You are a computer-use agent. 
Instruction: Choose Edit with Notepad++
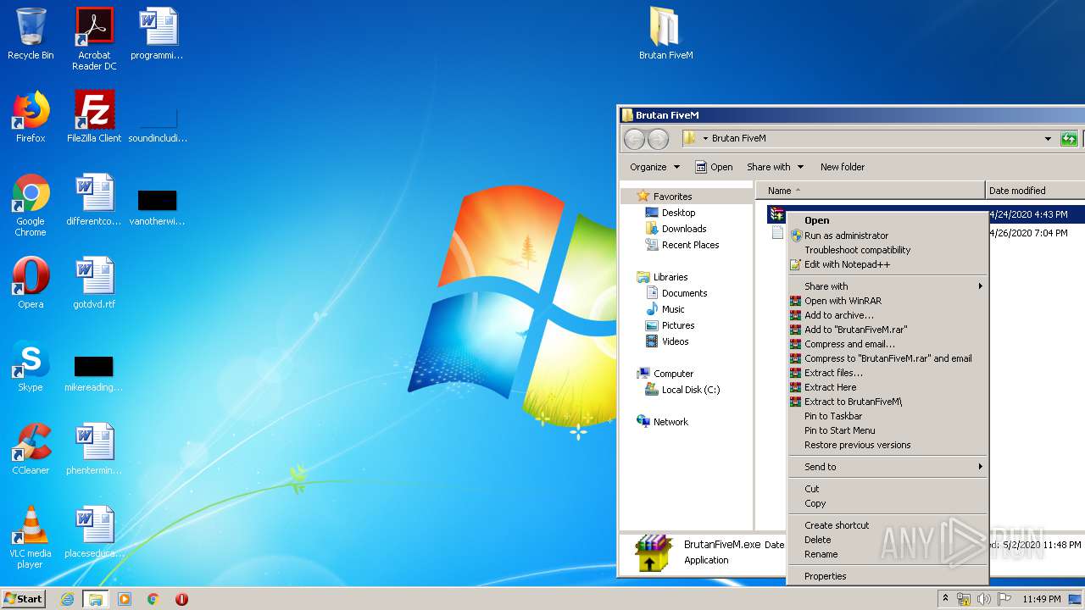887,264
